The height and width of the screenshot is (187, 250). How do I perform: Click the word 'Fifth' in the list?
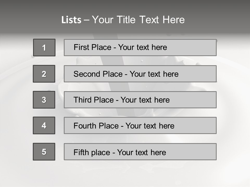(81, 152)
